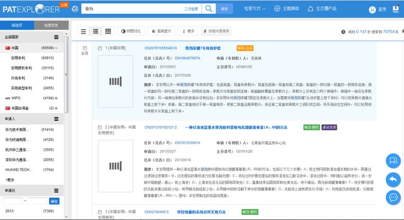Click 二次检索 in the search box
Screen dimensions: 404x220
tap(191, 9)
